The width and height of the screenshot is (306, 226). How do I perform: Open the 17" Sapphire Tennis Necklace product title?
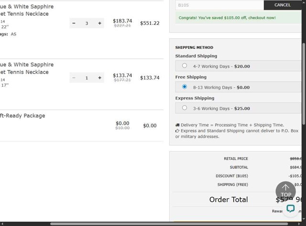27,68
